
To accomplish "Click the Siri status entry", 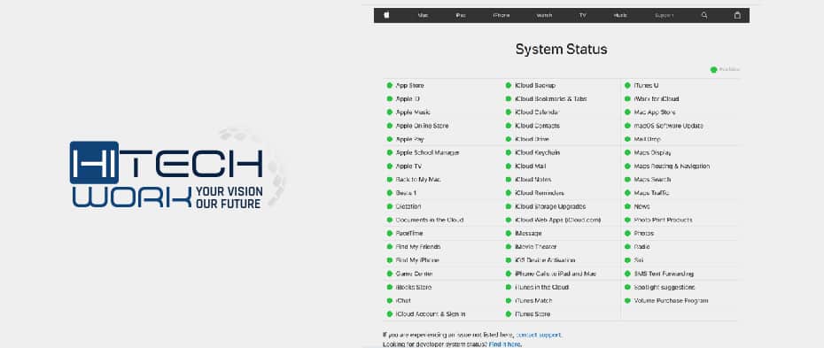I will pos(634,260).
